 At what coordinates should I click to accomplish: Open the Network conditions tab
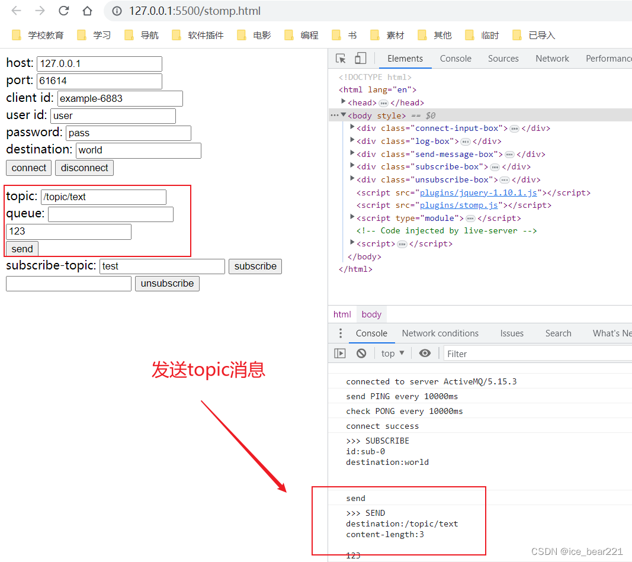coord(440,333)
